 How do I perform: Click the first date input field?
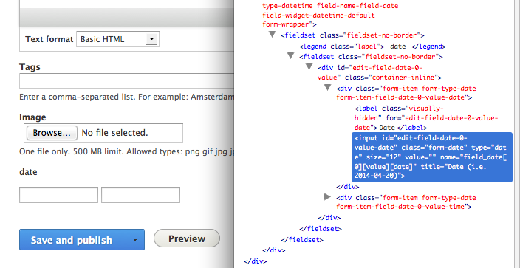tap(58, 195)
